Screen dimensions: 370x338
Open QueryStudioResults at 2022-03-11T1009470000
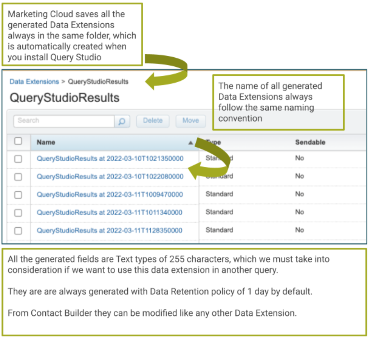pos(110,194)
